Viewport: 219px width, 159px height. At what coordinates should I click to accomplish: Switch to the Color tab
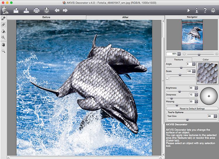point(206,59)
